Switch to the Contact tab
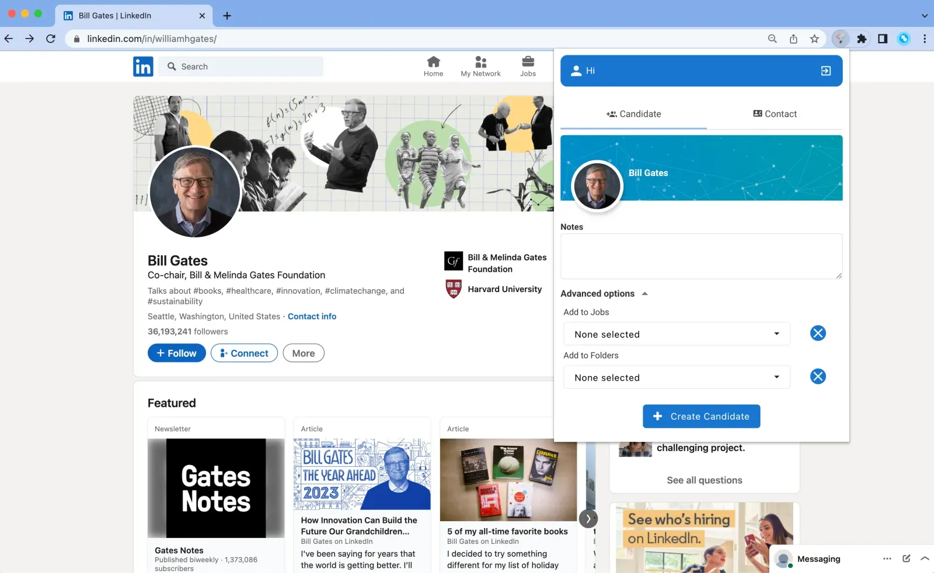This screenshot has height=573, width=934. [774, 114]
